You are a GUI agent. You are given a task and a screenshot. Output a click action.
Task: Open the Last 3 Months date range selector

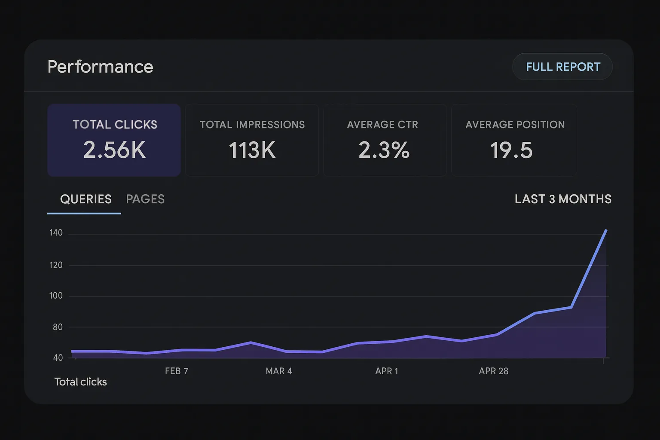tap(563, 199)
